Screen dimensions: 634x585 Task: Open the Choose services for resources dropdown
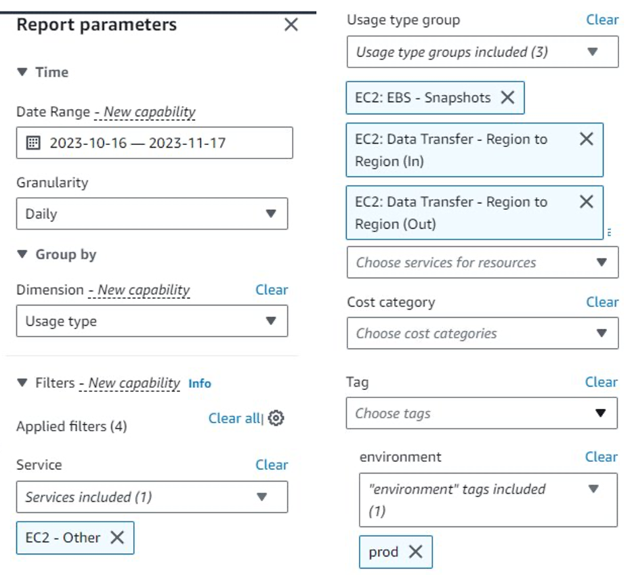click(x=482, y=262)
